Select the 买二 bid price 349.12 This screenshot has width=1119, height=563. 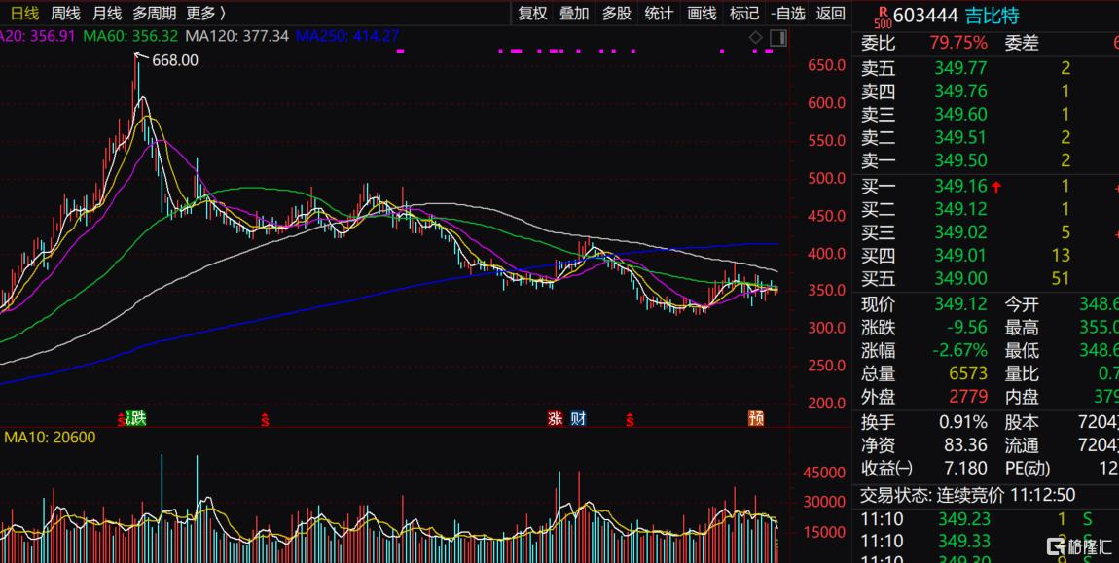click(960, 209)
